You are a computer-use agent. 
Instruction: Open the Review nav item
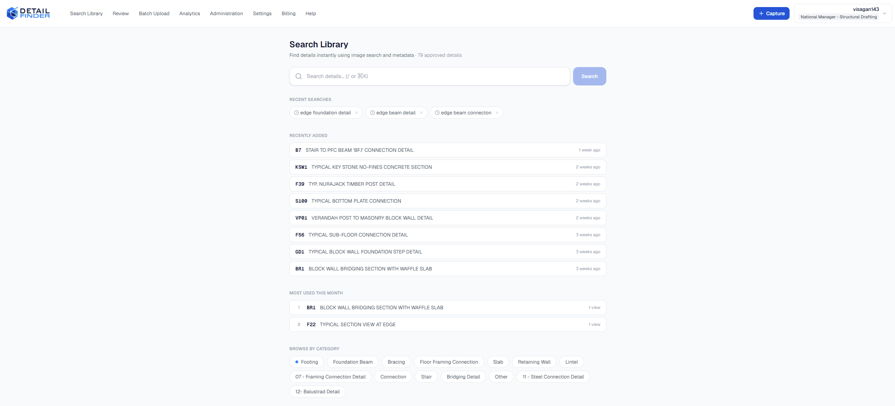click(x=121, y=13)
